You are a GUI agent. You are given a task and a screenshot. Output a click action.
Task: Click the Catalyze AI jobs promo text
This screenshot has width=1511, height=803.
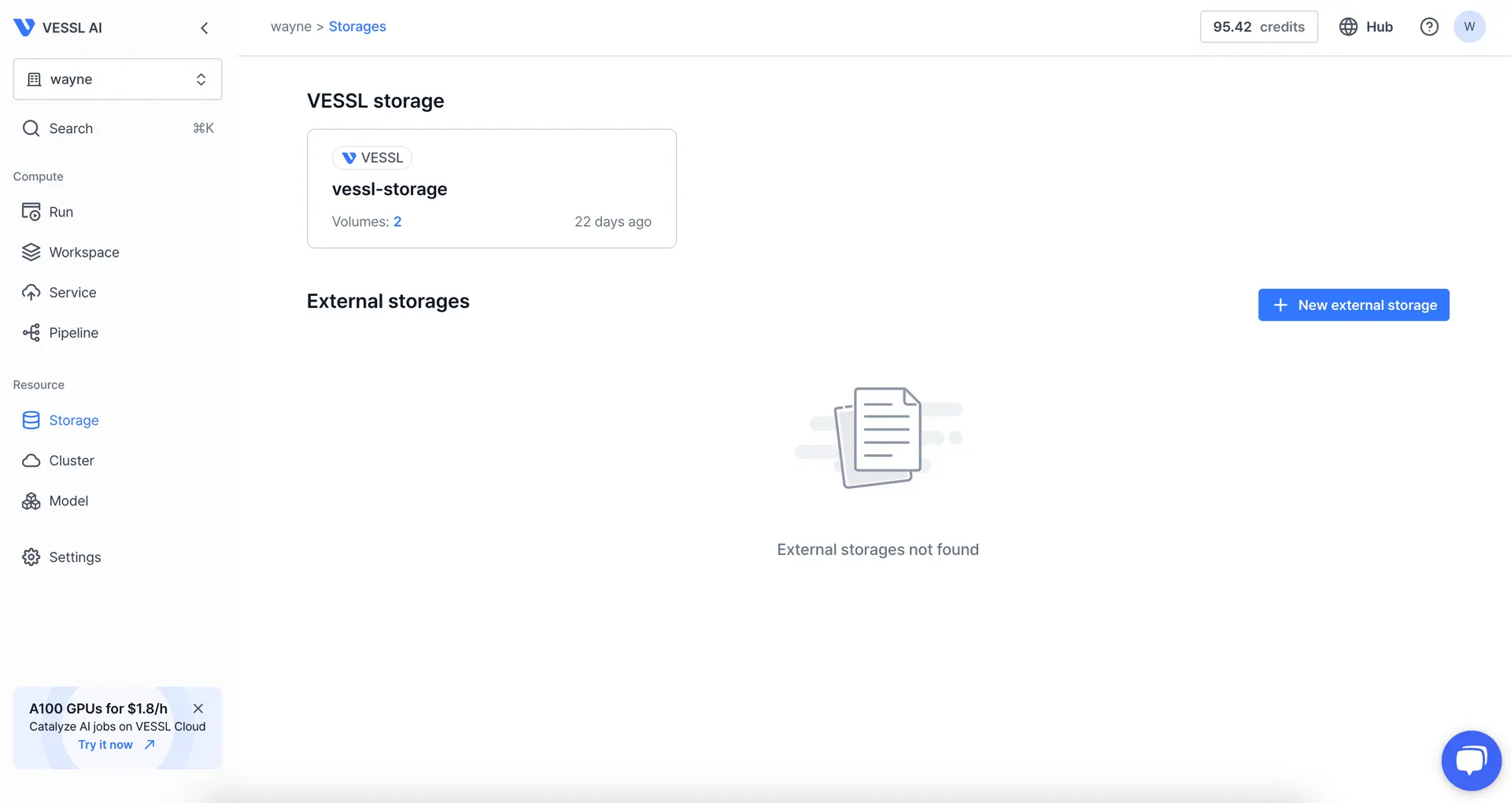click(x=117, y=727)
